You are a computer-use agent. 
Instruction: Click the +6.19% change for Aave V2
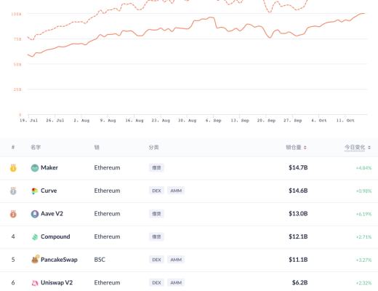[363, 214]
